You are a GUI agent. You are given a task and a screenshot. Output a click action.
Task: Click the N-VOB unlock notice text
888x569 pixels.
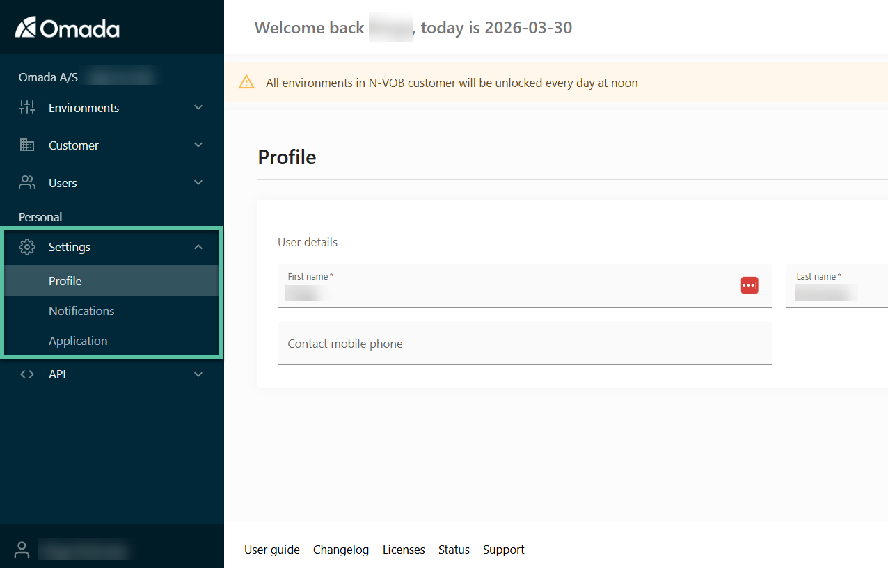tap(452, 83)
